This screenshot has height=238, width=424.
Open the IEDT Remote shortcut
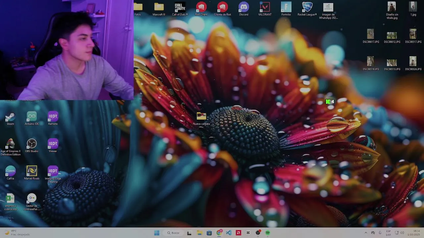point(53,118)
